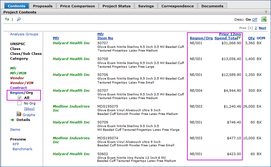Toggle the All checkbox under Region/Org

pos(19,98)
